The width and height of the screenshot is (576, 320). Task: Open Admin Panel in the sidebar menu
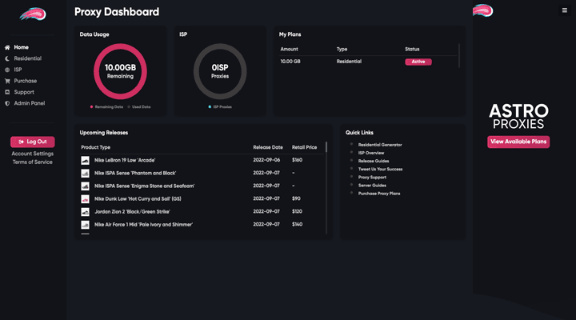coord(30,104)
